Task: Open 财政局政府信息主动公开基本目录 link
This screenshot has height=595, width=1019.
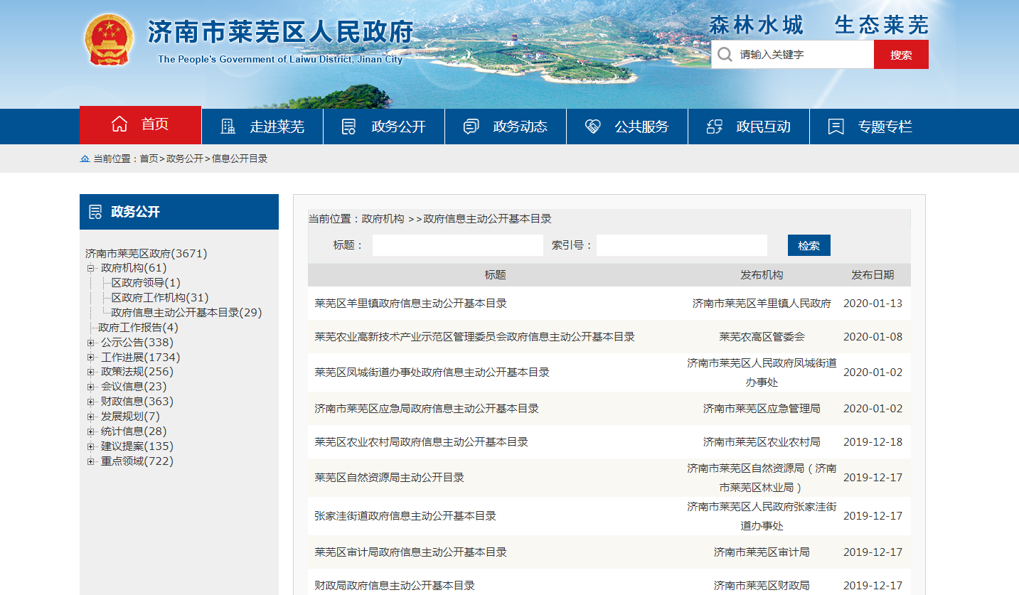Action: pos(395,586)
